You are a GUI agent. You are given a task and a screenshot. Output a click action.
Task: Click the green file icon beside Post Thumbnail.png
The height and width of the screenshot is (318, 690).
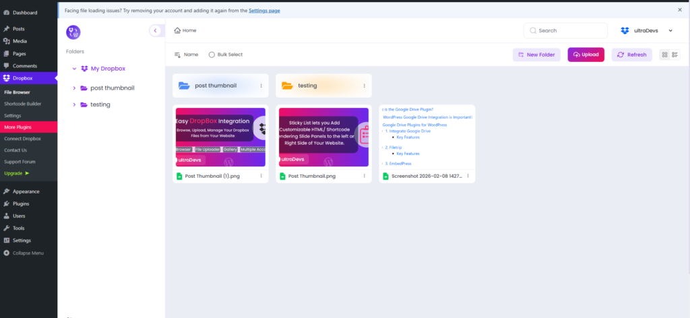[x=283, y=176]
